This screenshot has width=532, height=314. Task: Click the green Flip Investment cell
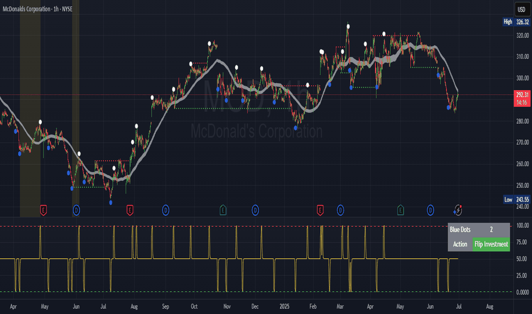tap(491, 244)
